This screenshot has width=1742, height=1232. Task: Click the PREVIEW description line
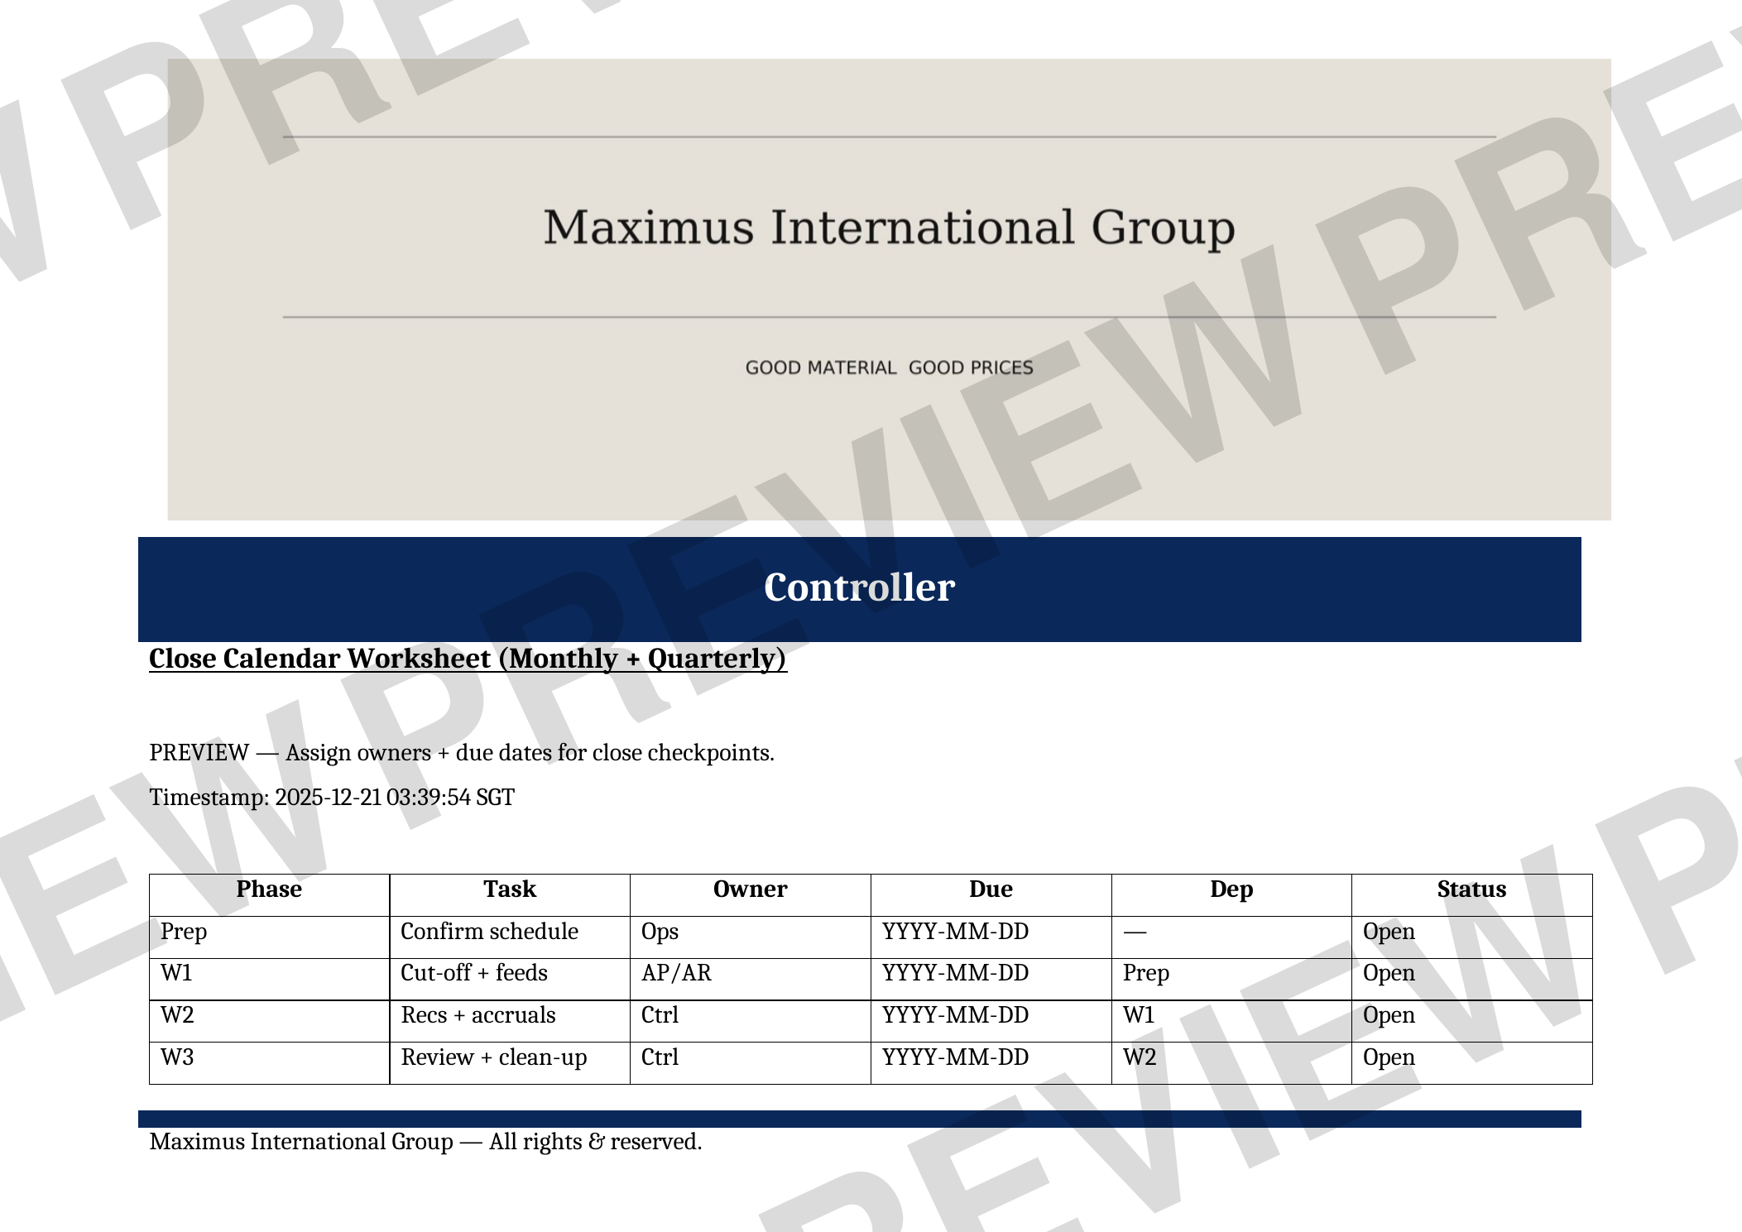point(462,753)
